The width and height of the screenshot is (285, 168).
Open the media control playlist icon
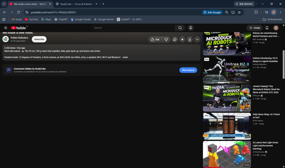tap(267, 12)
